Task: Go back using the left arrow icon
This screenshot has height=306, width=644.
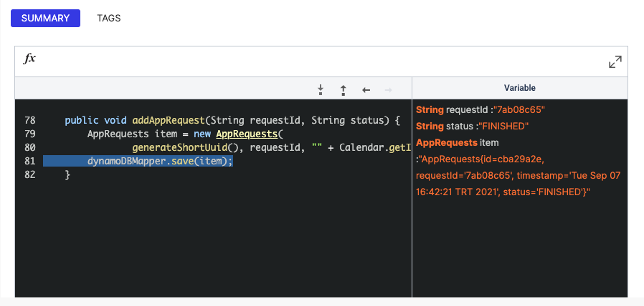Action: click(366, 89)
